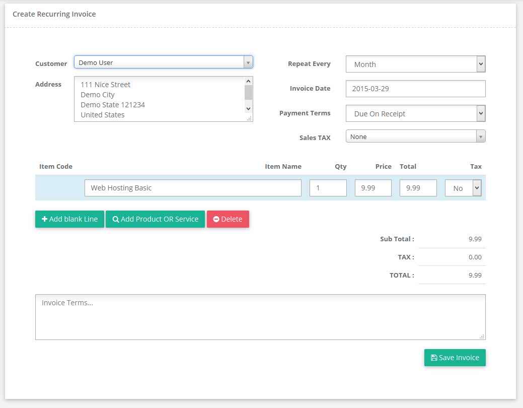Click the address box resize grip

coord(250,118)
